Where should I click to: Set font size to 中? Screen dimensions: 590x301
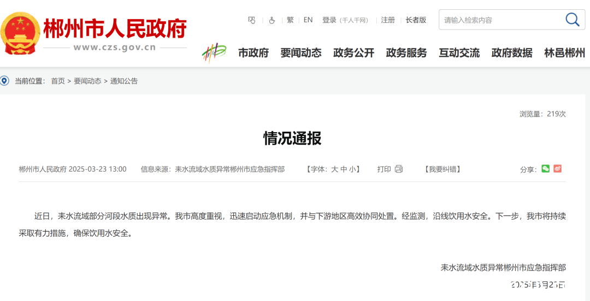(344, 169)
